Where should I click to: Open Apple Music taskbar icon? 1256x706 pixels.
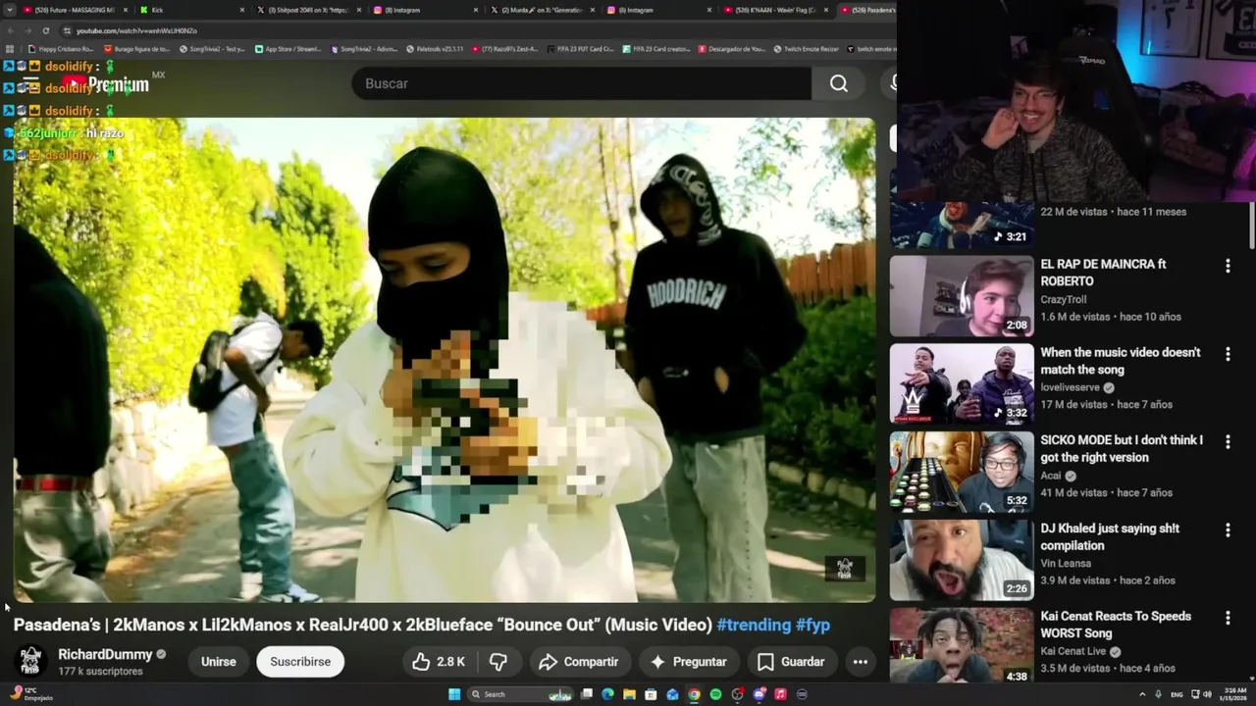(x=780, y=694)
